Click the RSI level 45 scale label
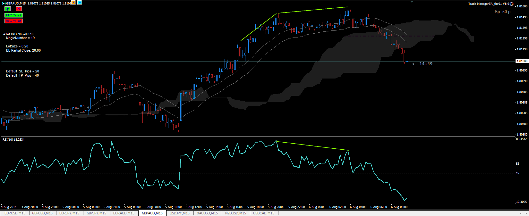This screenshot has height=216, width=529. (x=517, y=173)
